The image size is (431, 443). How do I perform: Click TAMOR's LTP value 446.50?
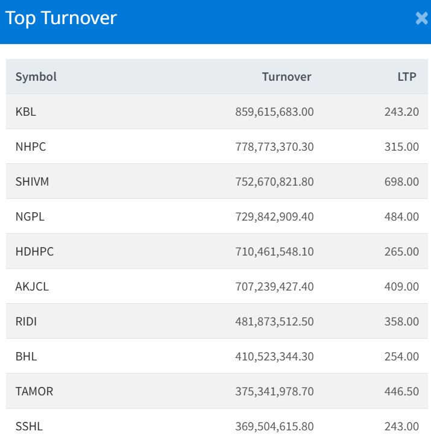click(401, 391)
